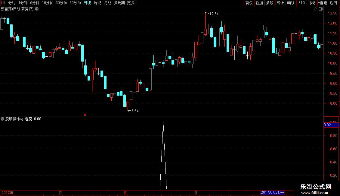Click the 12.54 high price label
The image size is (340, 196).
coord(214,14)
